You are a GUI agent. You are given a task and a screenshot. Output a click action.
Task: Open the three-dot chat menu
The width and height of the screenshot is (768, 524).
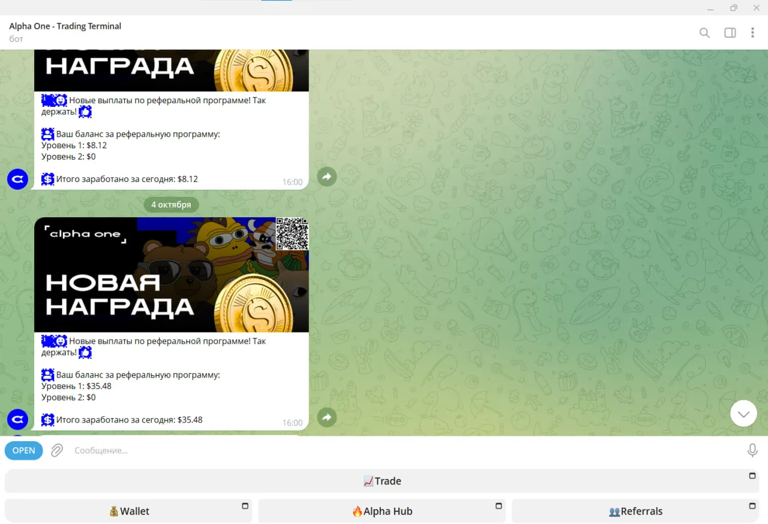pos(752,33)
